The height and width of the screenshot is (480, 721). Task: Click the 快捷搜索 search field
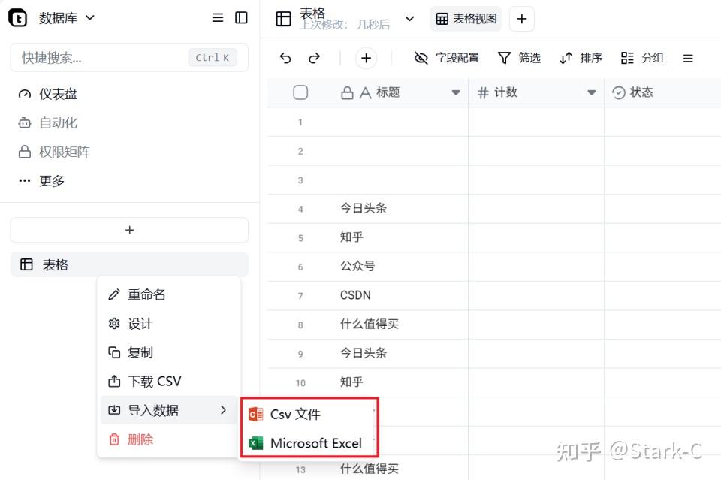(x=113, y=57)
